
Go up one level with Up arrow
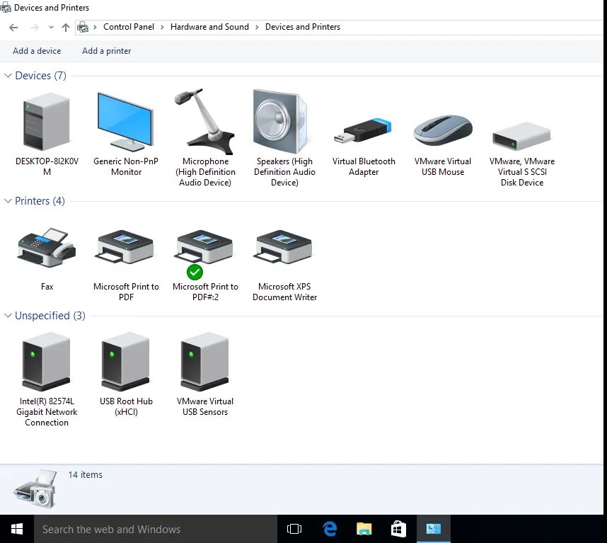(x=65, y=27)
